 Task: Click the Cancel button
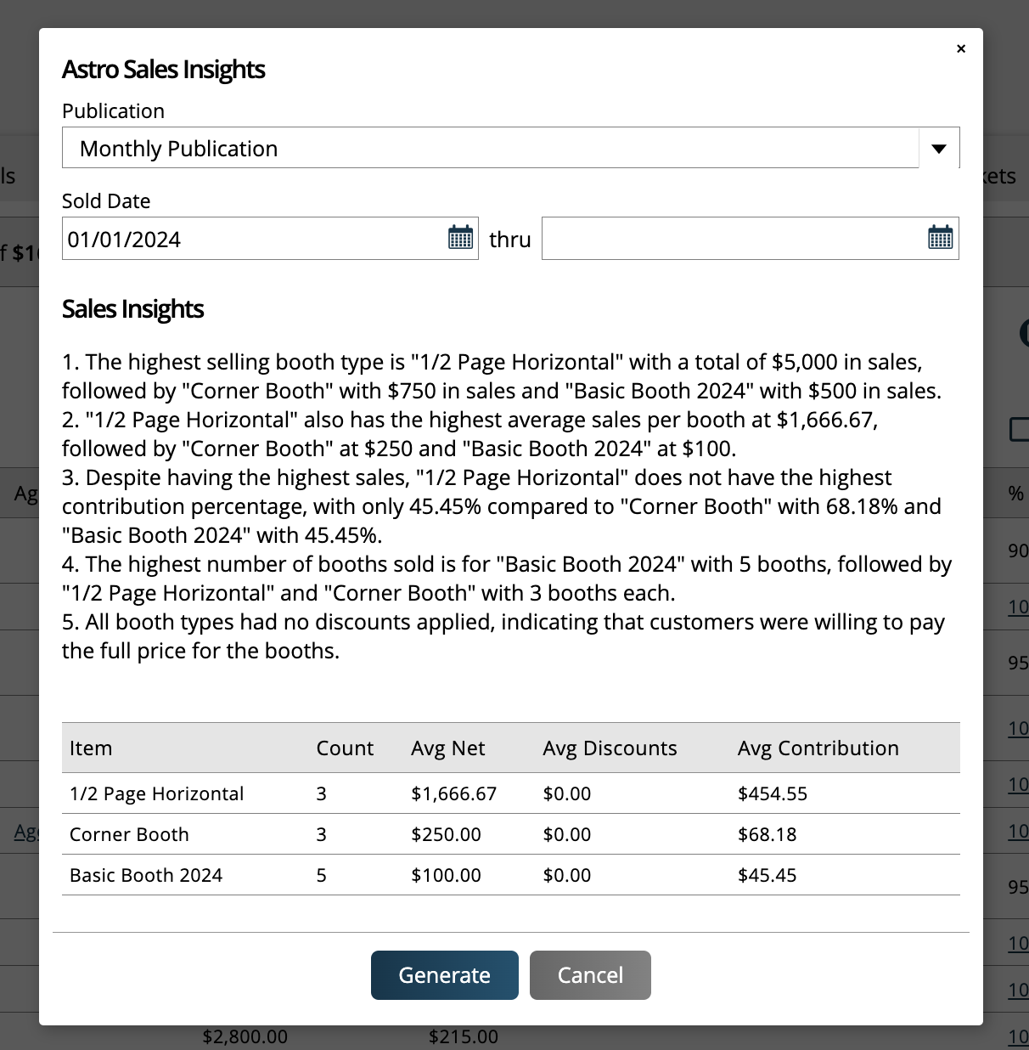pos(590,974)
